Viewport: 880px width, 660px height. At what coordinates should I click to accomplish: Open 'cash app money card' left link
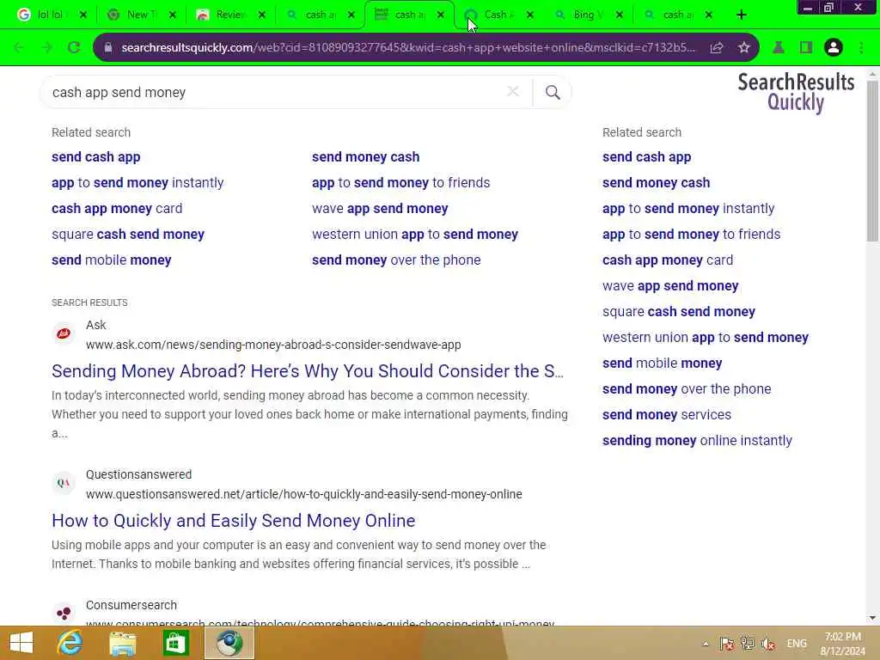coord(117,209)
